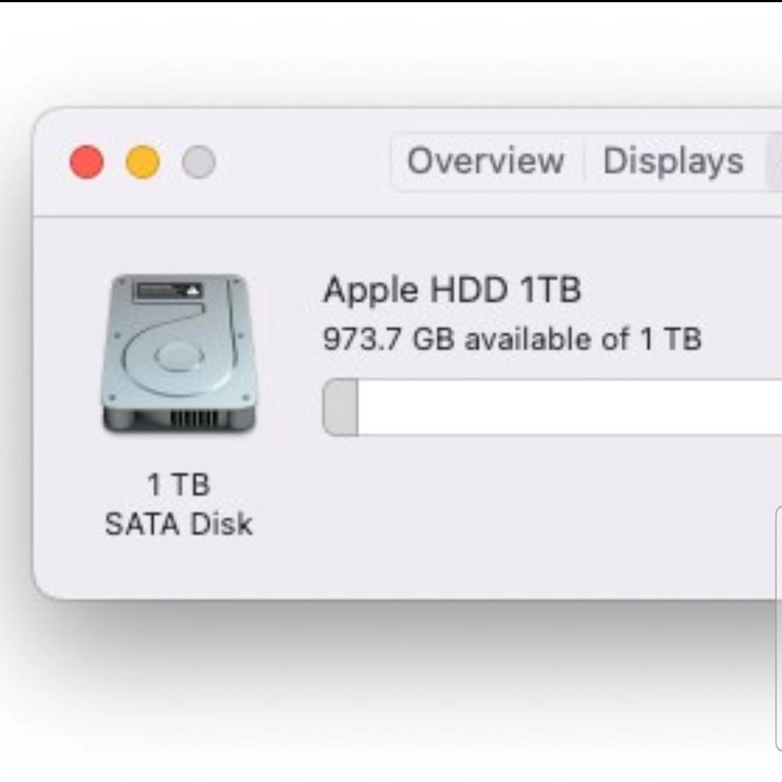Minimize the window using the yellow button
Screen dimensions: 782x782
[x=143, y=162]
